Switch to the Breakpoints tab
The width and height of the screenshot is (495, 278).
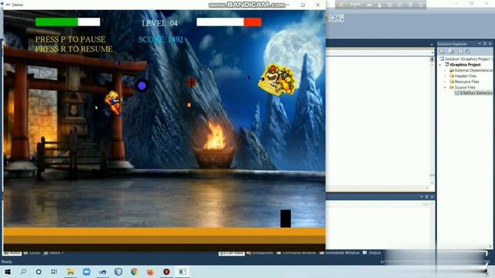click(260, 253)
